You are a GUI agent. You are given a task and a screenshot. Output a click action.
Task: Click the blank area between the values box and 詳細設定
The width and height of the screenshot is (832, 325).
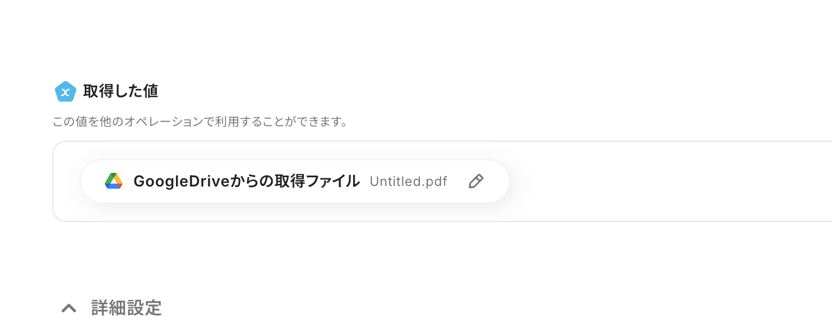(x=383, y=256)
